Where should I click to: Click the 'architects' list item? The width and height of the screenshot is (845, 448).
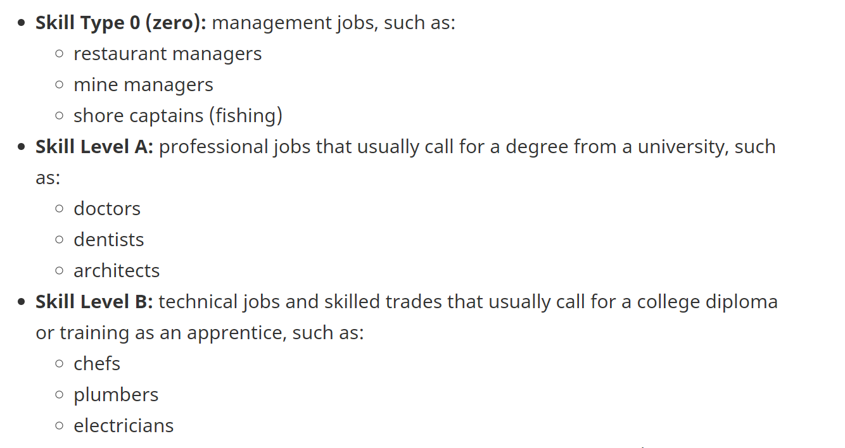pos(117,271)
